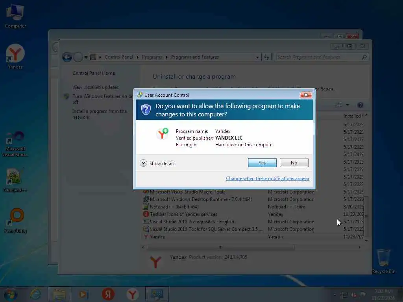
Task: Click scroll right arrow of program list
Action: (x=359, y=247)
